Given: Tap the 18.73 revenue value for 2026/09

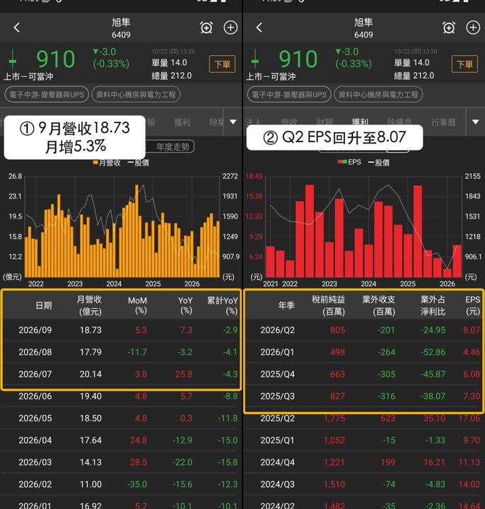Looking at the screenshot, I should (90, 330).
